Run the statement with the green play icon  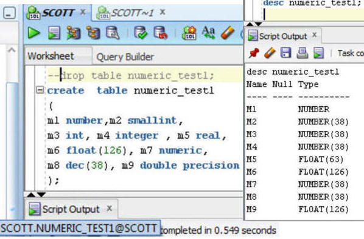coord(33,33)
